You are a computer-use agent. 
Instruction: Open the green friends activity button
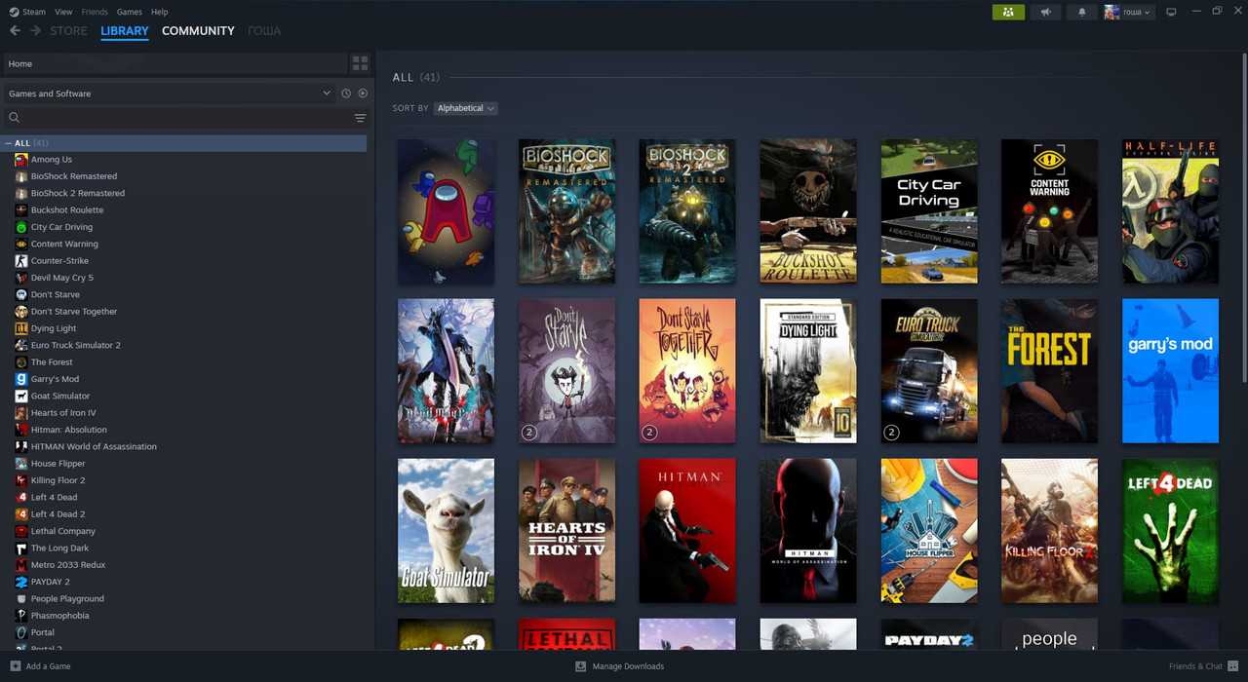click(1008, 12)
